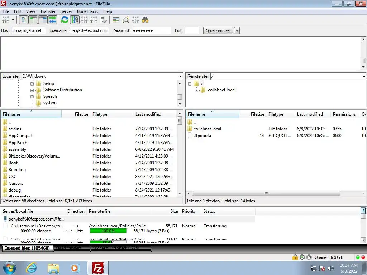Switch to Queued files tab

pyautogui.click(x=27, y=248)
